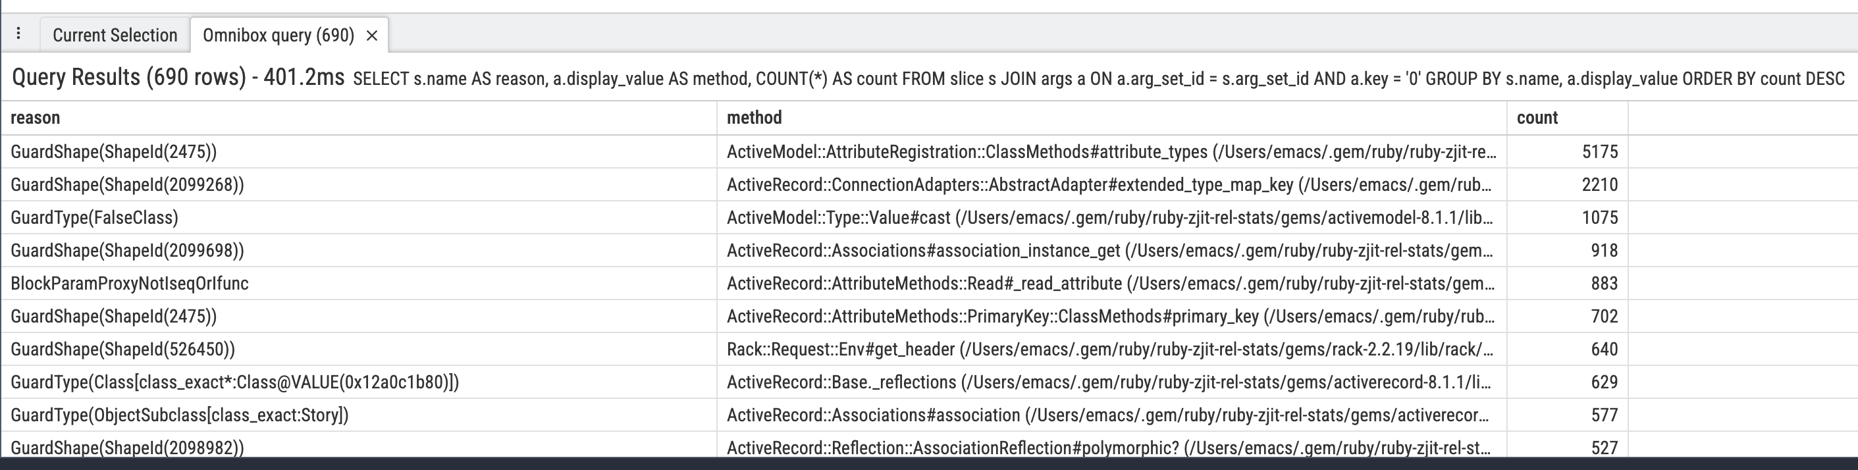Click the GuardType(ObjectSubclass[class_exact:Story]) cell
This screenshot has width=1858, height=470.
180,415
